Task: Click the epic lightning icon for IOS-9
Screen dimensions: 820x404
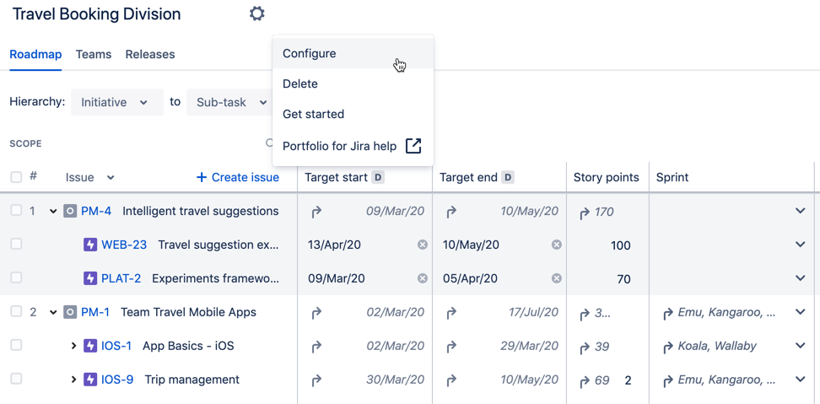Action: (x=90, y=380)
